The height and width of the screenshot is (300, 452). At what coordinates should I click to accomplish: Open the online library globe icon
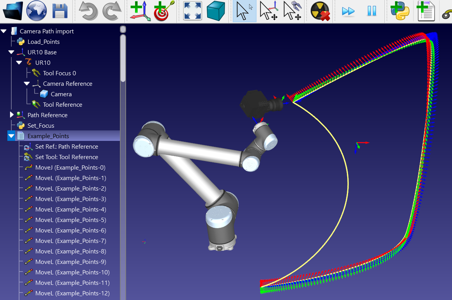point(36,11)
